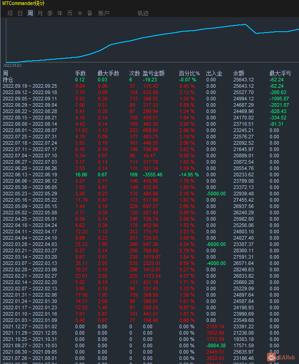Open the 月 monthly tab
This screenshot has width=299, height=364.
(x=40, y=13)
